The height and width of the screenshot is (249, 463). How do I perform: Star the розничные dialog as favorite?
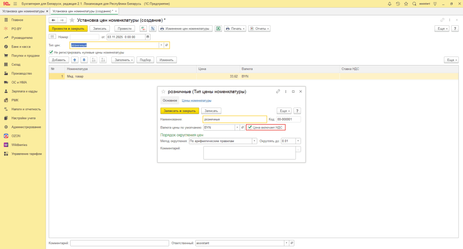(163, 92)
